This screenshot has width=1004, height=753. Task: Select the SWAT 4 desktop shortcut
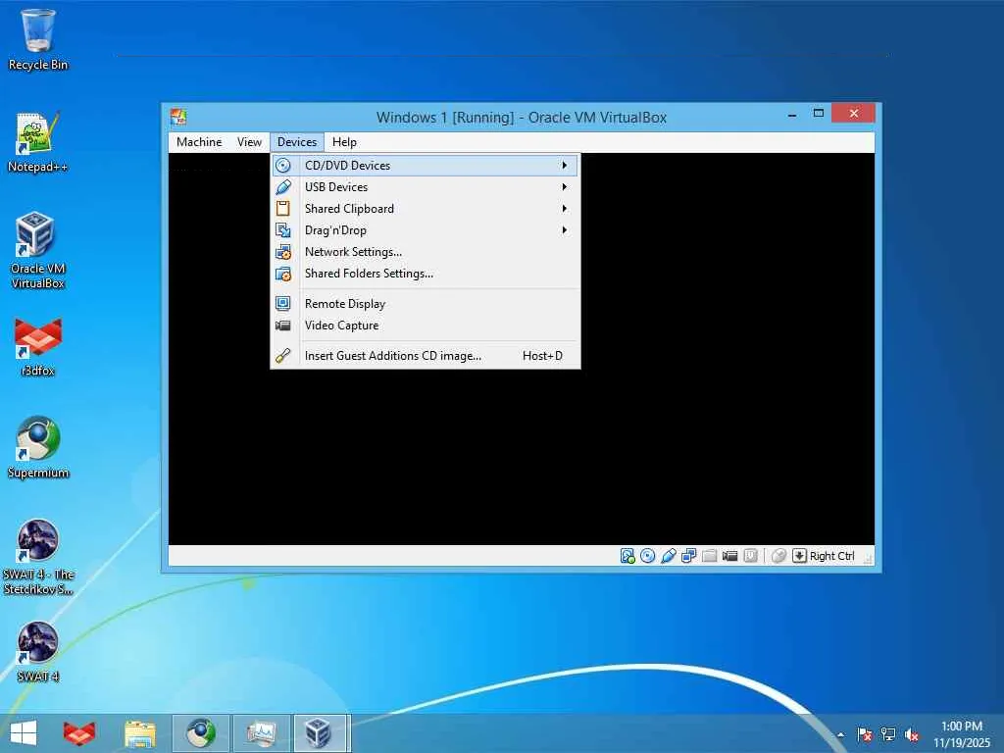pyautogui.click(x=38, y=652)
